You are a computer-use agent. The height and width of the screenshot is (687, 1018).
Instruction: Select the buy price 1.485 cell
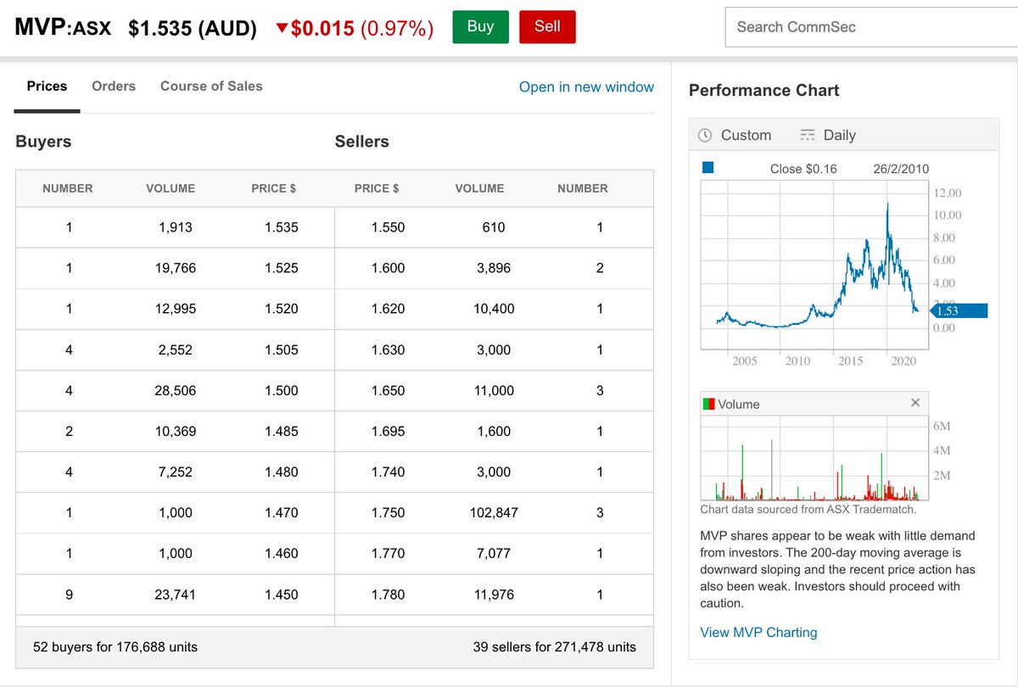(282, 431)
